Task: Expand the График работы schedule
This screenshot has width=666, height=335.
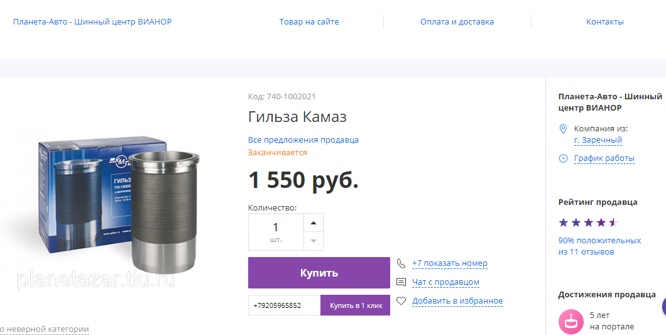Action: coord(604,158)
